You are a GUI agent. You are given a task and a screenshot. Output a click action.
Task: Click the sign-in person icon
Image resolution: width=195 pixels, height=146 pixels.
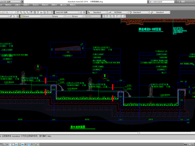[180, 2]
